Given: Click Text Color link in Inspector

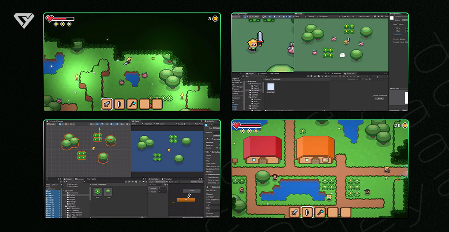Looking at the screenshot, I should point(397,34).
